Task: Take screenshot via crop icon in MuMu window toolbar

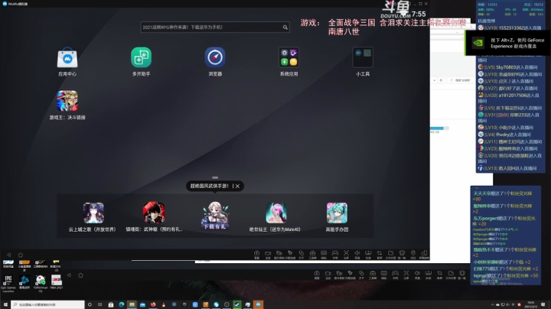Action: pos(380,254)
